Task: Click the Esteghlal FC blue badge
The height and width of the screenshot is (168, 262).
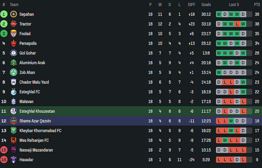Action: 13,92
